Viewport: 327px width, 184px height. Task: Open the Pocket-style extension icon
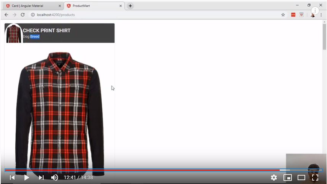pos(301,15)
